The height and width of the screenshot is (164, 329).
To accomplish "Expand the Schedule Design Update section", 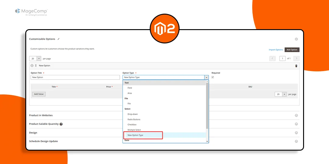I will tap(296, 141).
